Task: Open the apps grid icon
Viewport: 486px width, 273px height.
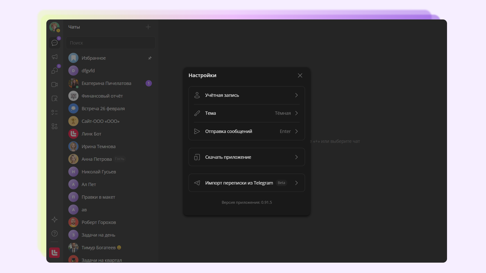Action: 54,126
